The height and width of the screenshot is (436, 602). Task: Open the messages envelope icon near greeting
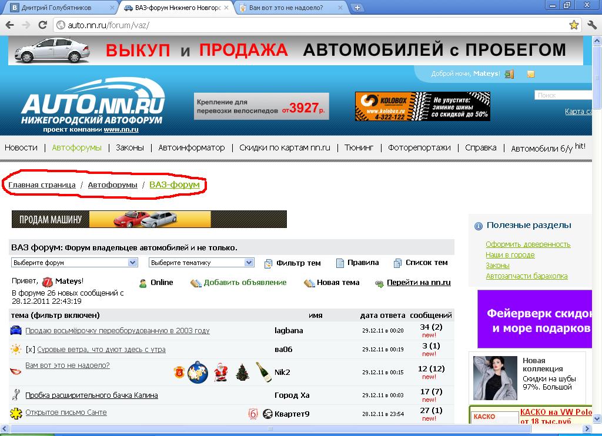(x=531, y=74)
